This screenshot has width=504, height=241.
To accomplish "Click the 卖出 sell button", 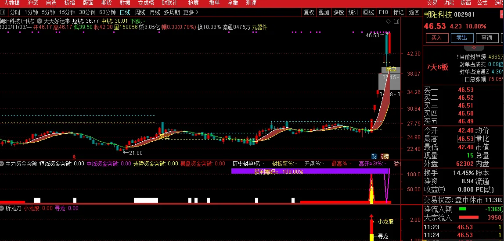I will point(462,38).
